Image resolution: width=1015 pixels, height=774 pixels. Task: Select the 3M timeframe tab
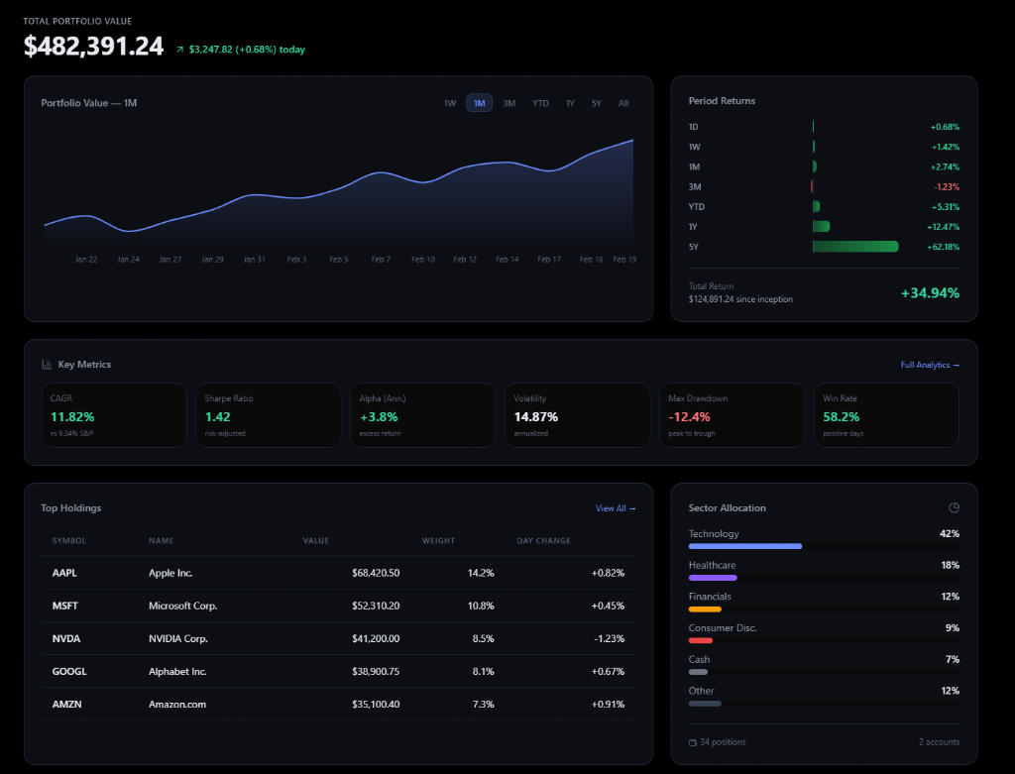[x=509, y=102]
